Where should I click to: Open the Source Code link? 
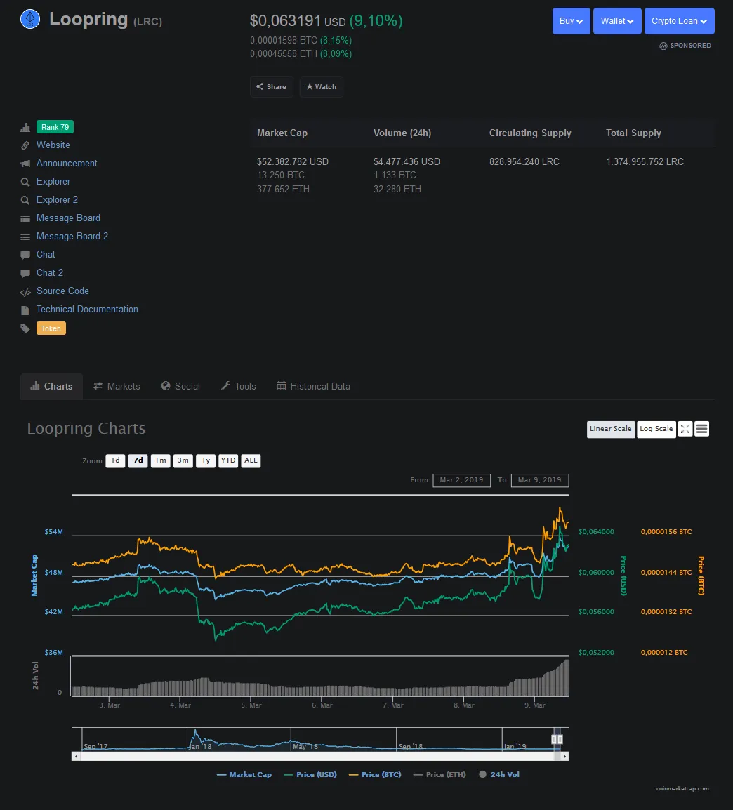click(62, 291)
